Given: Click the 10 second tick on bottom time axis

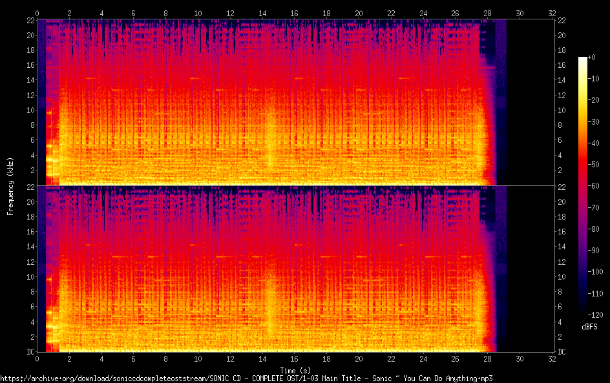Looking at the screenshot, I should pos(198,359).
